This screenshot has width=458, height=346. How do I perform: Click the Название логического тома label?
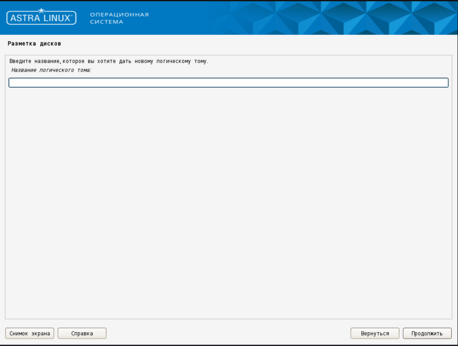tap(51, 70)
